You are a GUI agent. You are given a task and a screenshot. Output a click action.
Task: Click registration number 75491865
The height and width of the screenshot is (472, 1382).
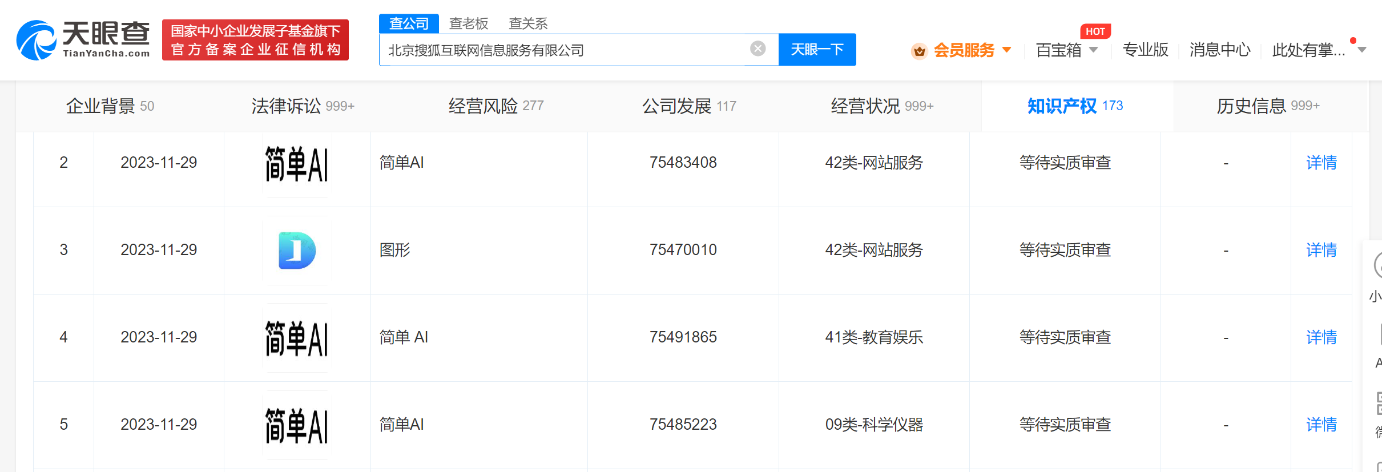pos(683,337)
